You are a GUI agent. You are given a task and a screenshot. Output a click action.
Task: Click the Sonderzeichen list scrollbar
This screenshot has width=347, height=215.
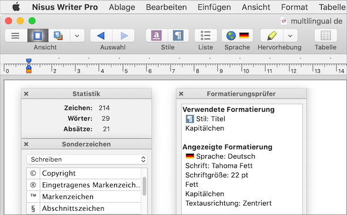(144, 186)
